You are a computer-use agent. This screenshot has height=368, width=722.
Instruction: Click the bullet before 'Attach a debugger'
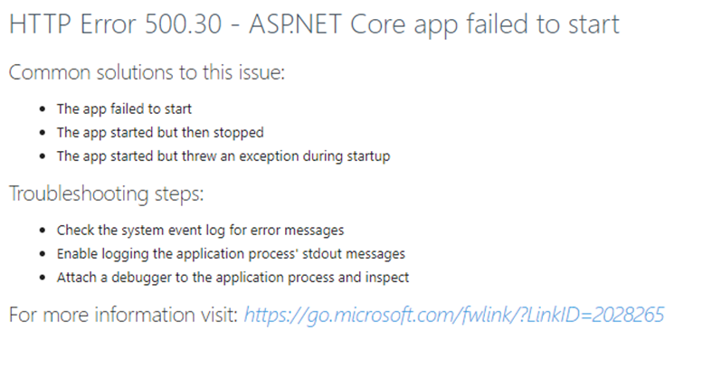coord(43,278)
